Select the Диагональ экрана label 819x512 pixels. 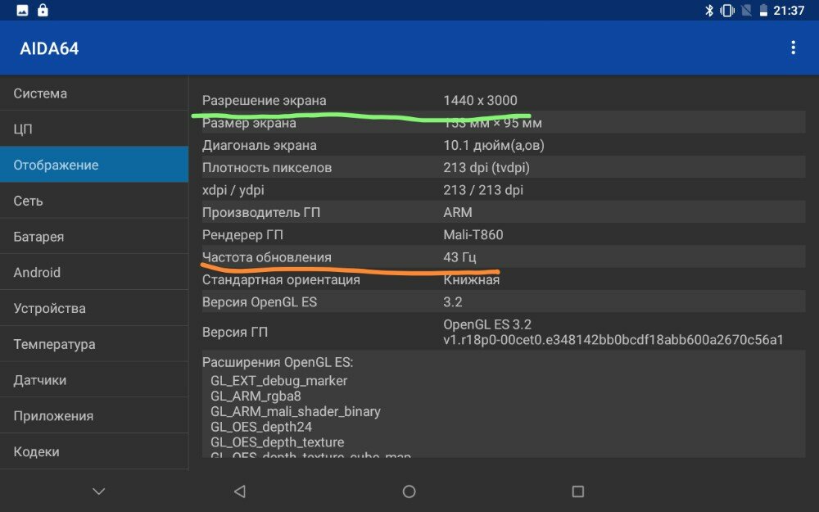point(259,145)
